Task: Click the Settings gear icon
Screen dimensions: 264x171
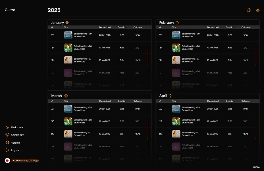Action: pos(7,142)
